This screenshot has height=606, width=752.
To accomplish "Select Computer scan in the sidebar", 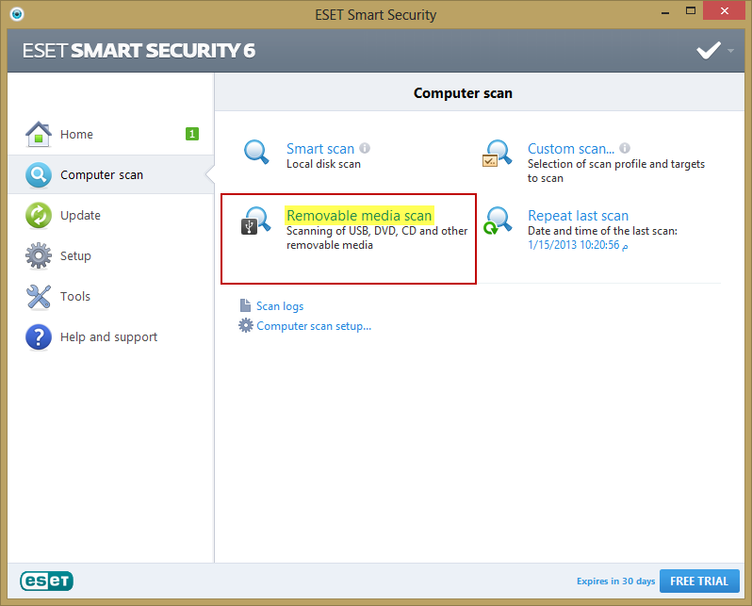I will [x=111, y=174].
